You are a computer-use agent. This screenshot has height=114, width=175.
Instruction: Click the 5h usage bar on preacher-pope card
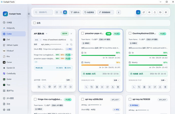[x=101, y=55]
